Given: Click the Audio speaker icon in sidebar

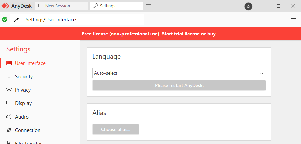Looking at the screenshot, I should click(9, 117).
